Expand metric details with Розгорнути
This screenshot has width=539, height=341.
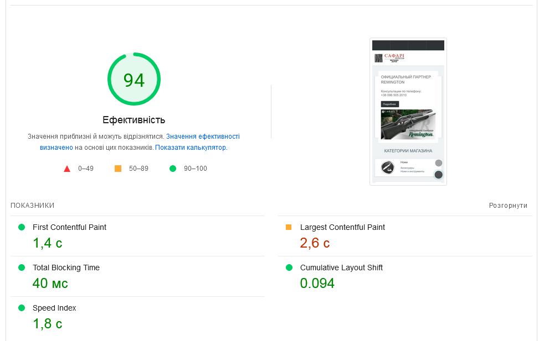click(x=508, y=206)
